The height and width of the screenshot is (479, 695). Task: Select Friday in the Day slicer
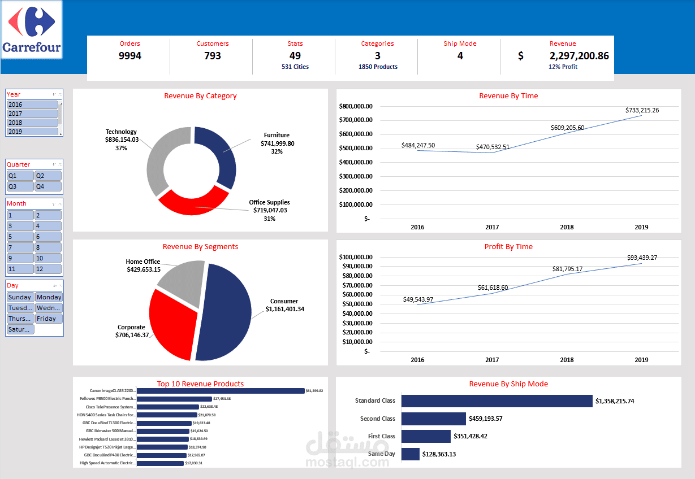pos(49,318)
